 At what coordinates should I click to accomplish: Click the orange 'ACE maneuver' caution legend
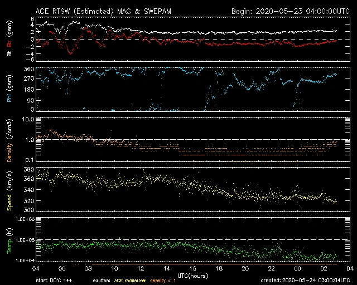pos(129,279)
